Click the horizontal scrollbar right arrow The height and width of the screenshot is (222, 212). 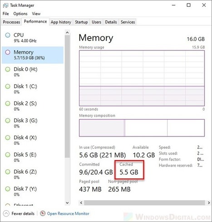point(209,203)
